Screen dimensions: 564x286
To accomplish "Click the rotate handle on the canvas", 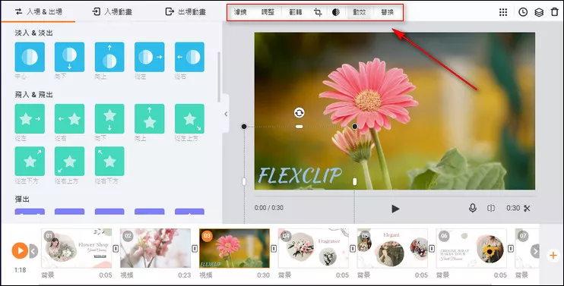I will click(299, 113).
